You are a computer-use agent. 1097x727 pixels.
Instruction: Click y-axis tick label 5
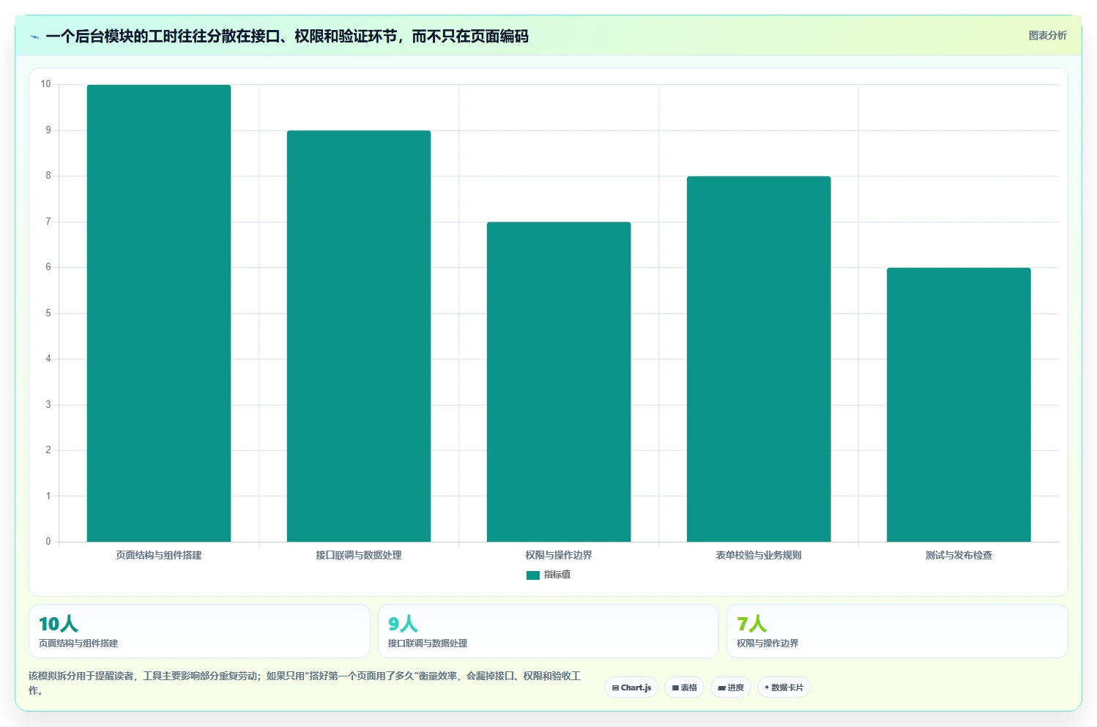[48, 313]
